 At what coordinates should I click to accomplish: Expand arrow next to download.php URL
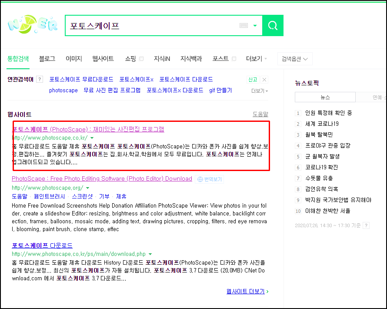point(150,254)
